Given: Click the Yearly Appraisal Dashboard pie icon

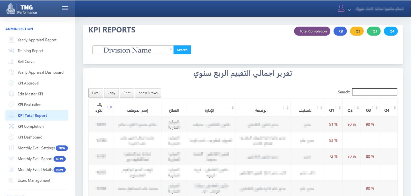Looking at the screenshot, I should click(11, 72).
